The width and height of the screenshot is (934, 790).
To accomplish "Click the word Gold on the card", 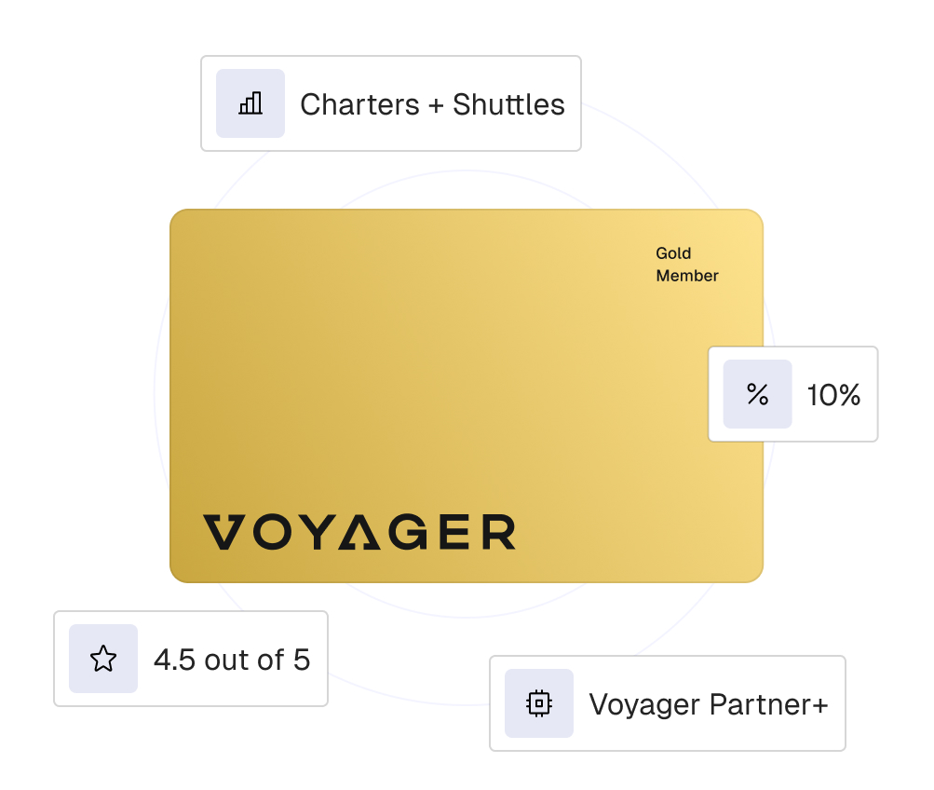I will [x=673, y=253].
